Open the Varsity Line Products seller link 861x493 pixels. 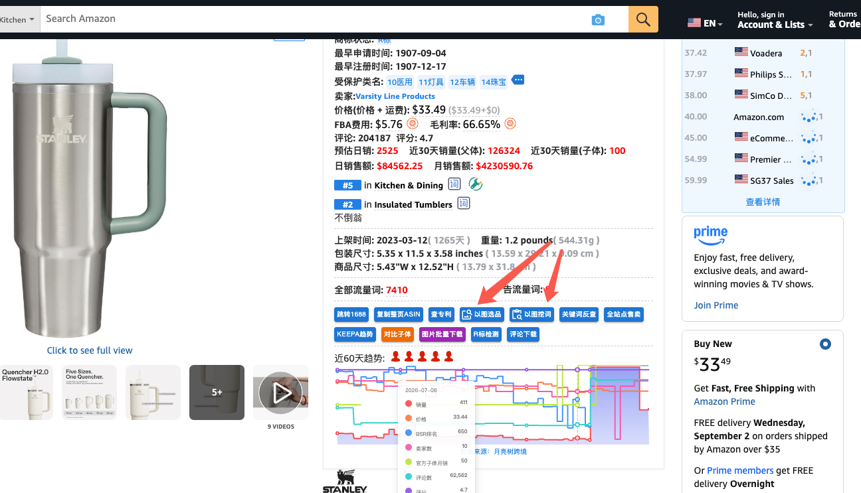395,96
